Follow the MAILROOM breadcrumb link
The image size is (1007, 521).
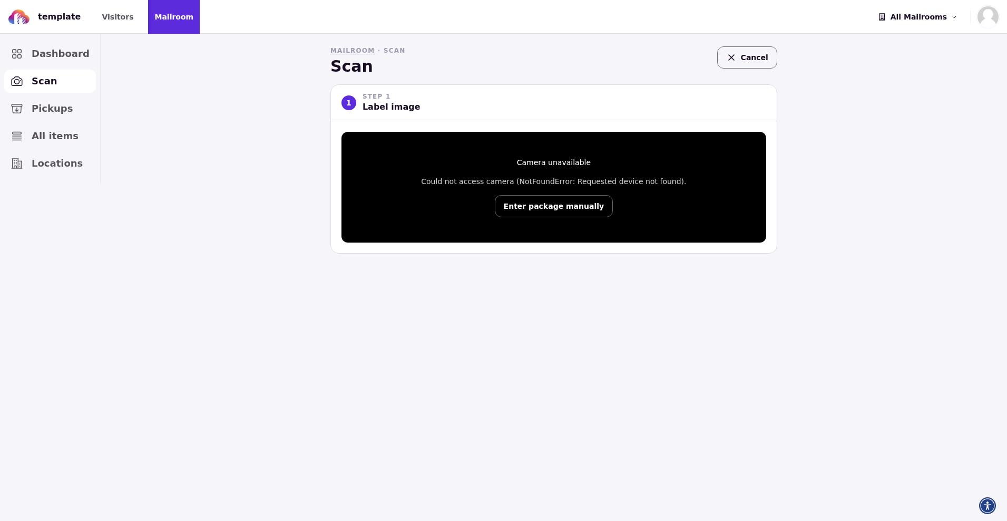point(353,51)
